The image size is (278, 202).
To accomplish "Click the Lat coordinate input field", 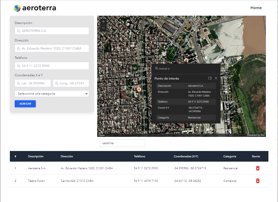I will click(33, 83).
